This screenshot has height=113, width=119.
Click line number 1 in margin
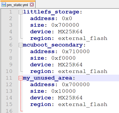point(11,12)
